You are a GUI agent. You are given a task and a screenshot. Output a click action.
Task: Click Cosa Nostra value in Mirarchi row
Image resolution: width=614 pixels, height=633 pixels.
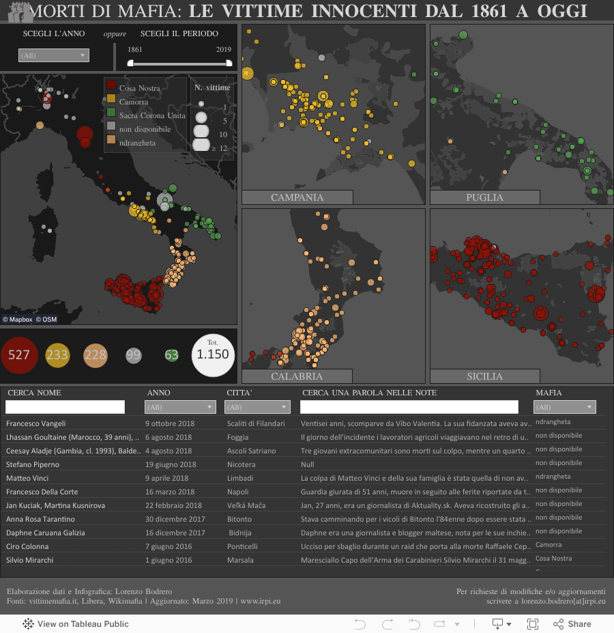point(553,559)
